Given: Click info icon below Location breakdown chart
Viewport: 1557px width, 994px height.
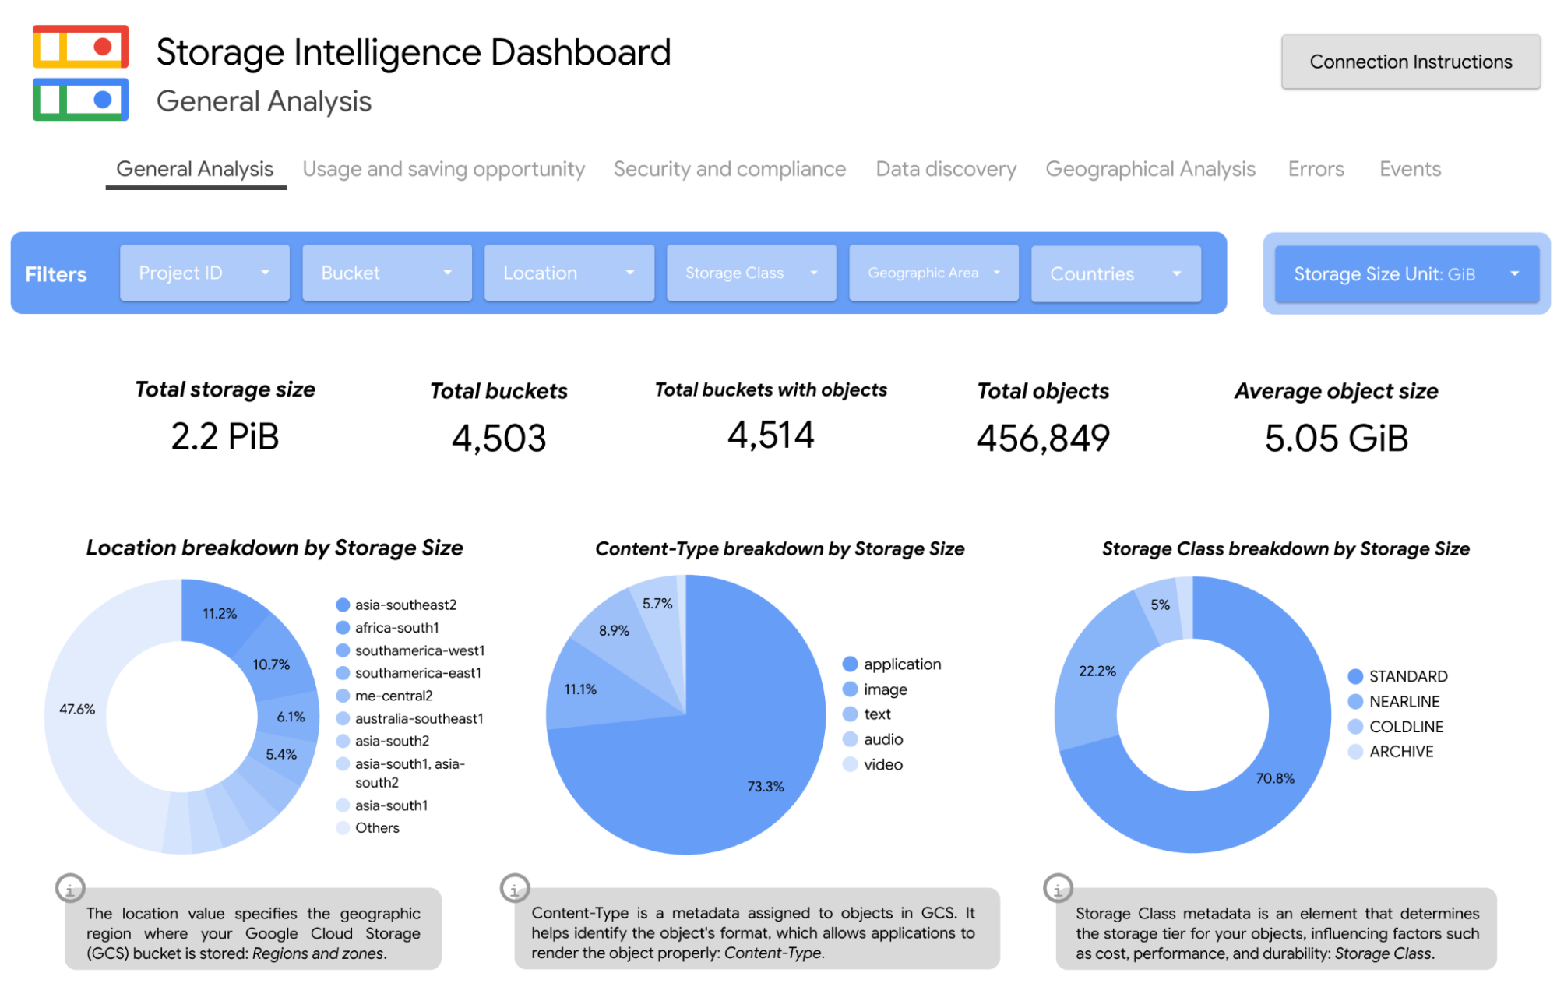Looking at the screenshot, I should [70, 888].
